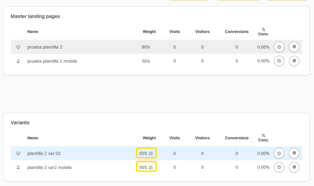Select the plantilla 2 var2 mobile variant name

(x=49, y=167)
